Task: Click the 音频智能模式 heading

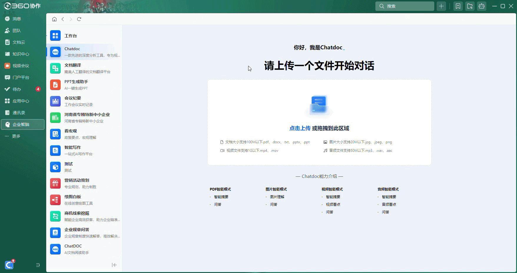Action: (x=388, y=189)
